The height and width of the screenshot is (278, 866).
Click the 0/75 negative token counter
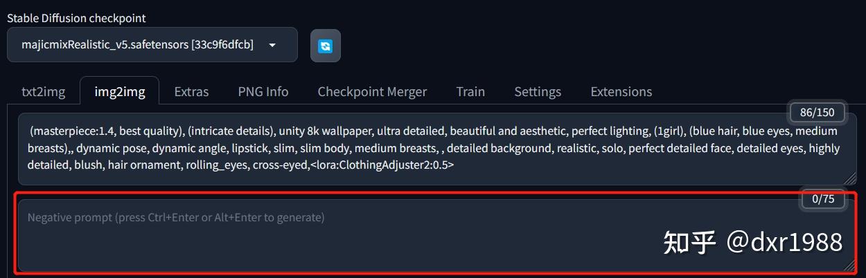coord(823,199)
